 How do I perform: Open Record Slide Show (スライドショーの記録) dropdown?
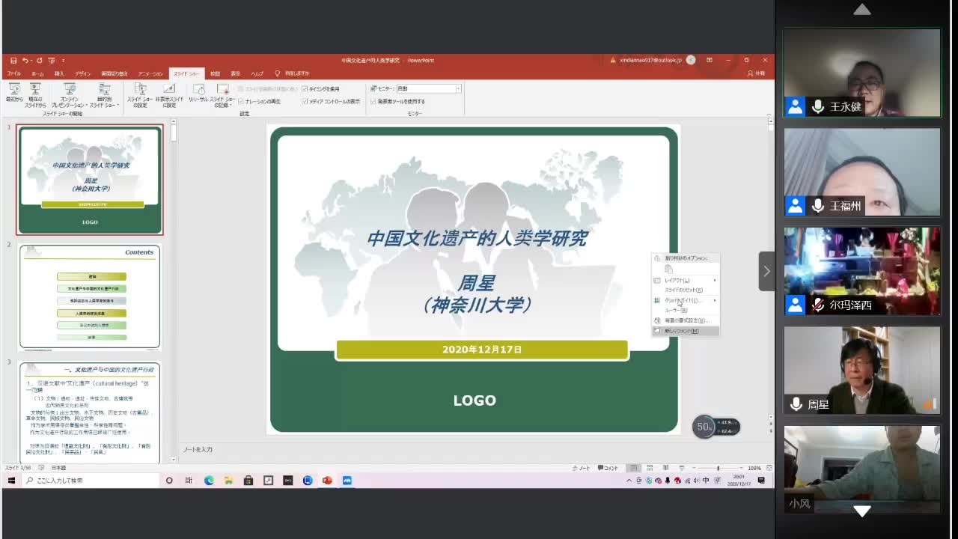point(222,95)
